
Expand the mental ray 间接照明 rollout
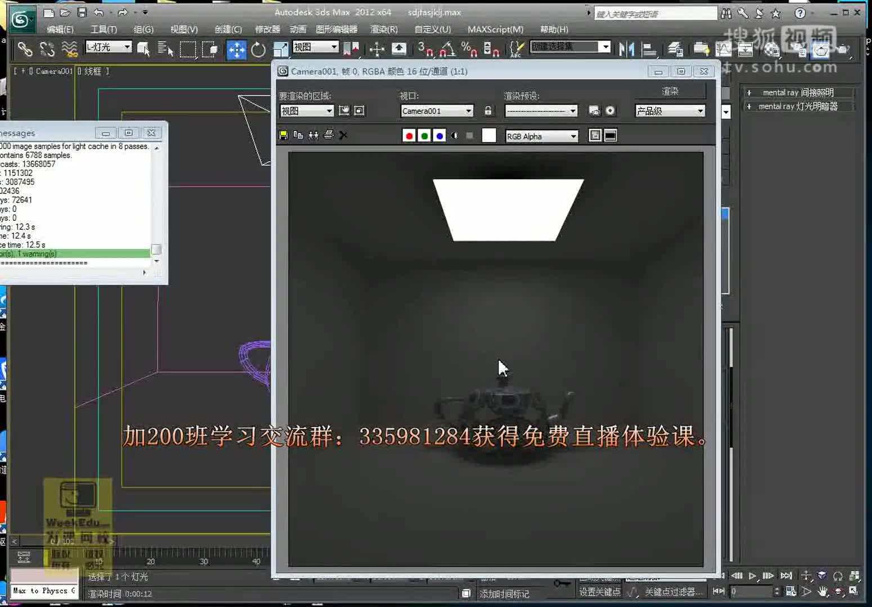[799, 93]
